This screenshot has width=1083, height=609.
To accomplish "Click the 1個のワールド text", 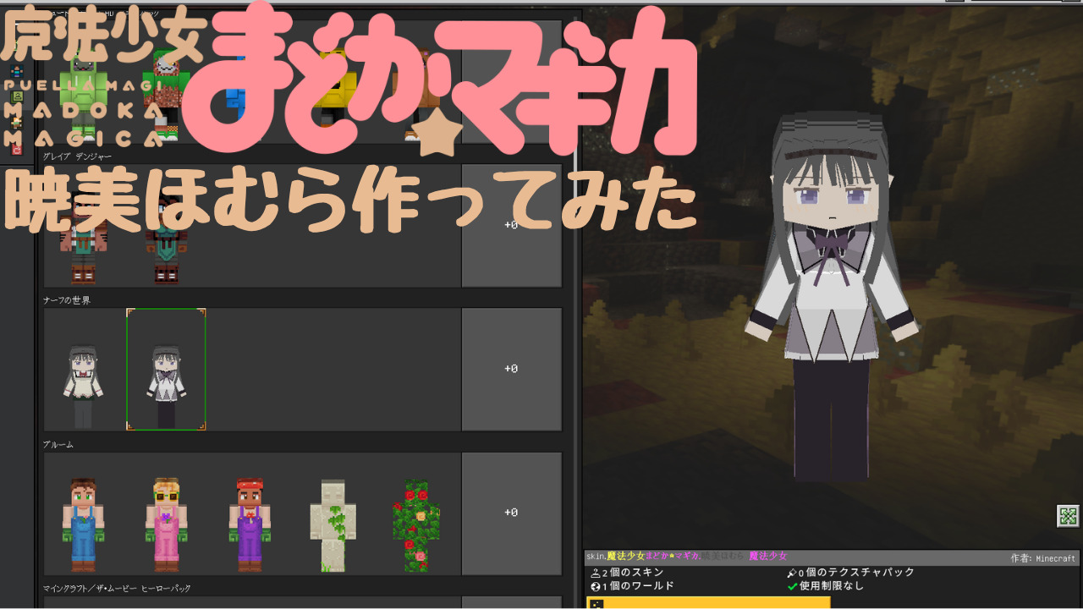I will pyautogui.click(x=638, y=585).
